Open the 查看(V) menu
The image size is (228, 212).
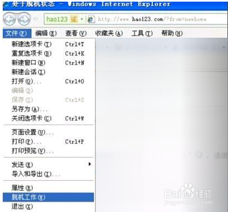pos(76,33)
